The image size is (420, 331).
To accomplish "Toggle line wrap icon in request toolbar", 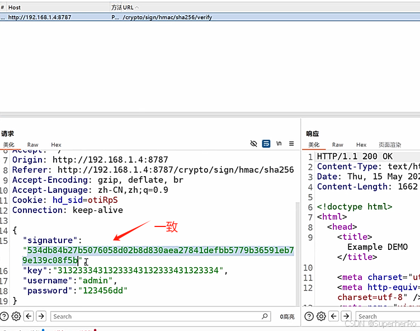I will [266, 144].
